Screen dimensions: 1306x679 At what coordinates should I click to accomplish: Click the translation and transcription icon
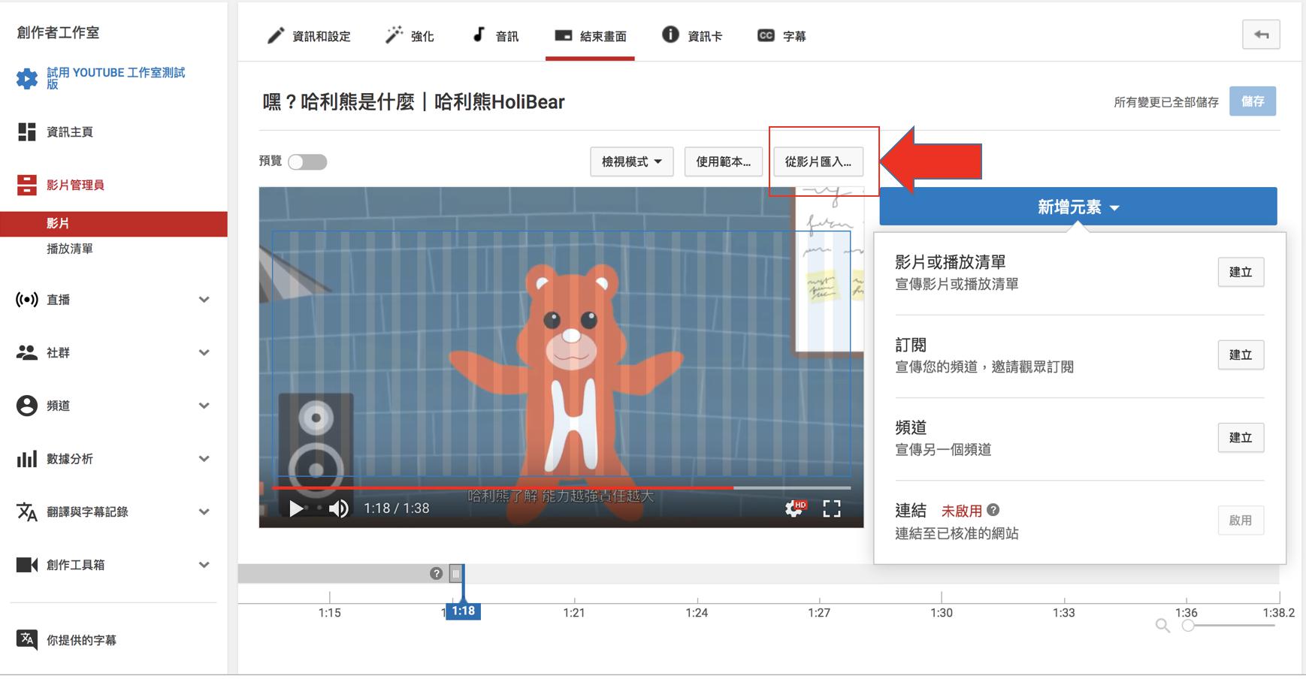[27, 512]
